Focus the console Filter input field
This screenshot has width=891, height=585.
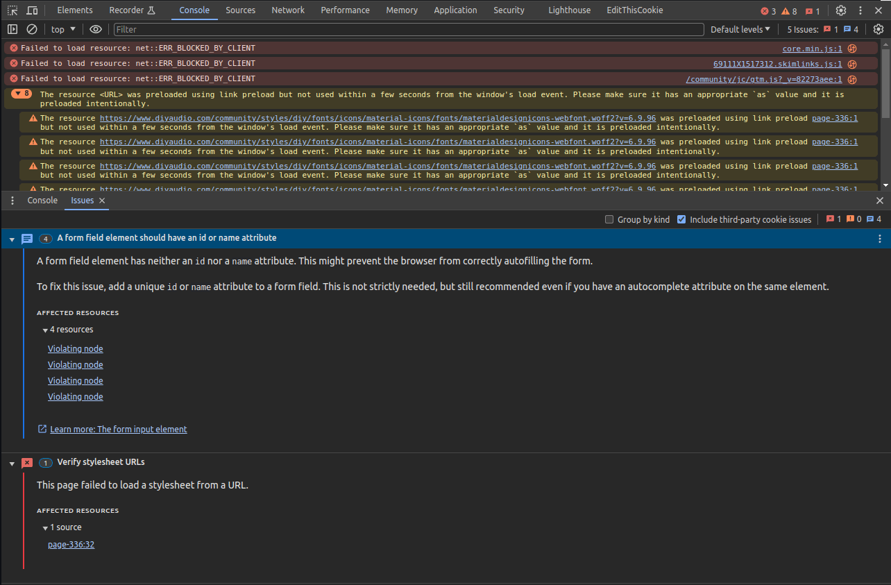point(409,29)
